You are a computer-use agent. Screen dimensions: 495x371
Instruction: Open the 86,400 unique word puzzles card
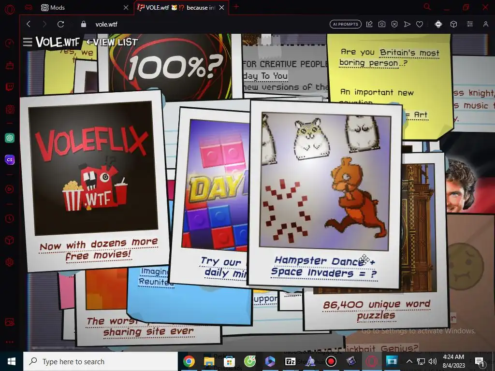[376, 310]
